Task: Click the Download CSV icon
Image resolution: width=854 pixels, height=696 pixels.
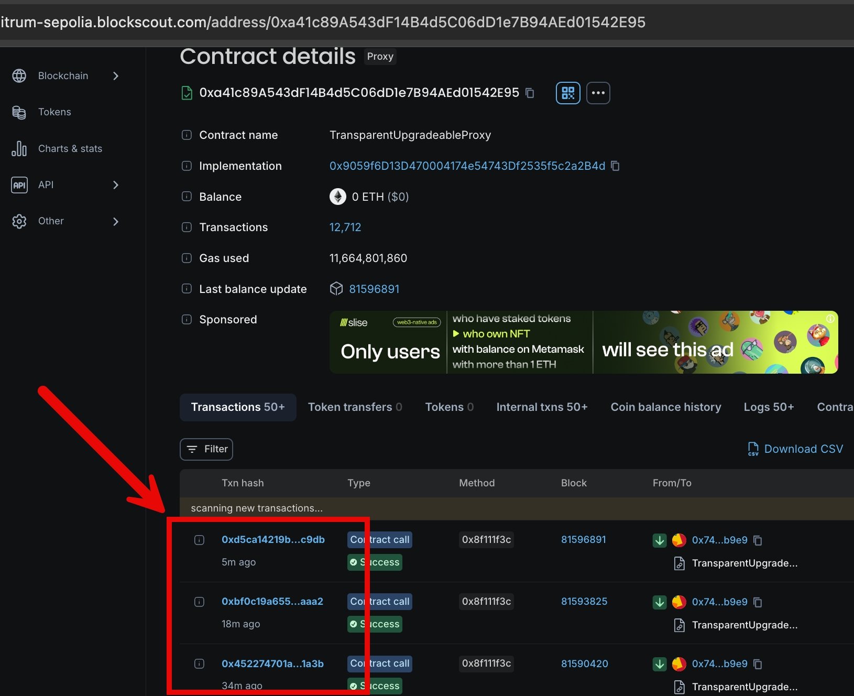Action: point(753,449)
